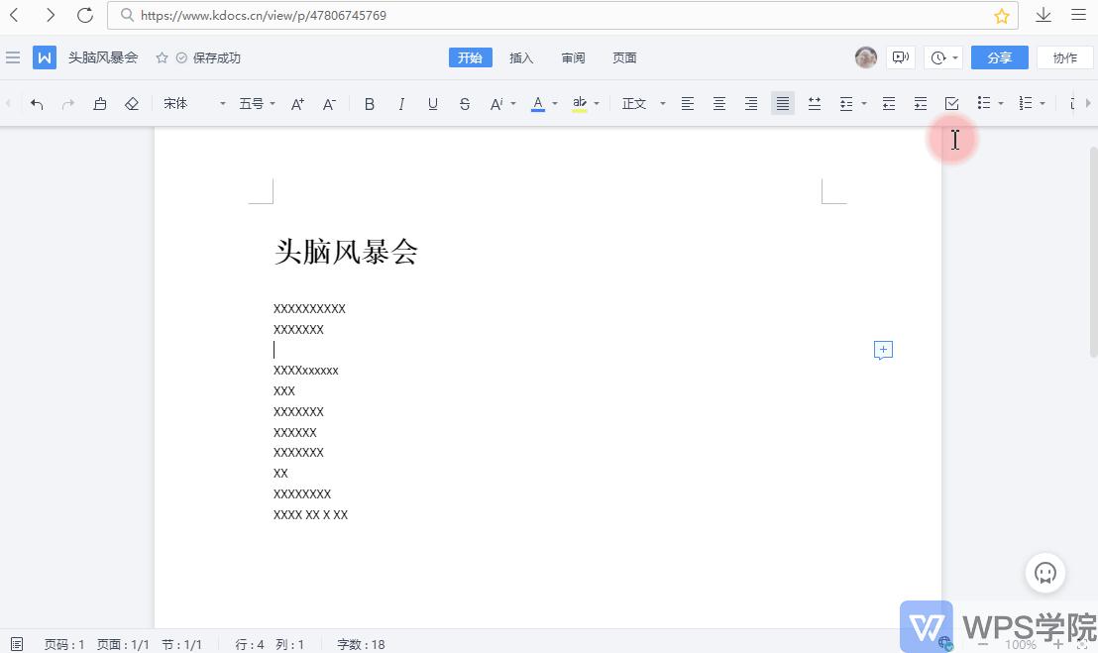Open 协作 collaboration mode
This screenshot has width=1098, height=653.
1064,57
